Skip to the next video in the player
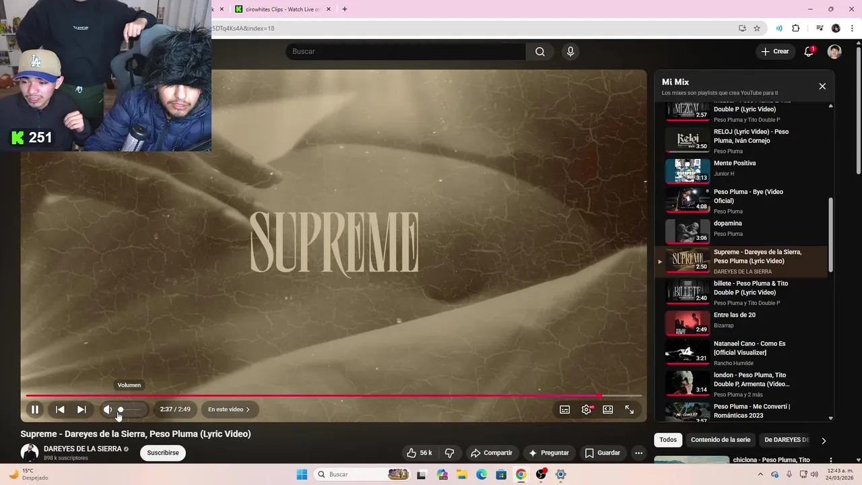This screenshot has width=862, height=485. point(81,410)
